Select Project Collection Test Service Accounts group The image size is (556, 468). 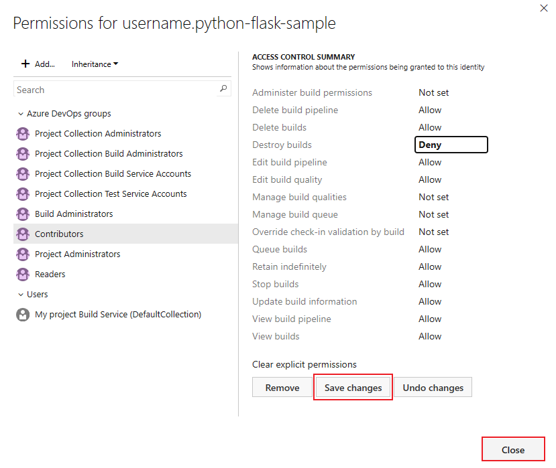[x=111, y=194]
